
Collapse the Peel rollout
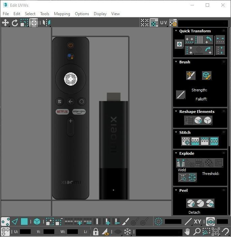coord(176,190)
